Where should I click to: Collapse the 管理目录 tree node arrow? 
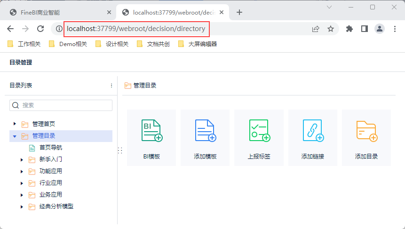click(x=15, y=136)
